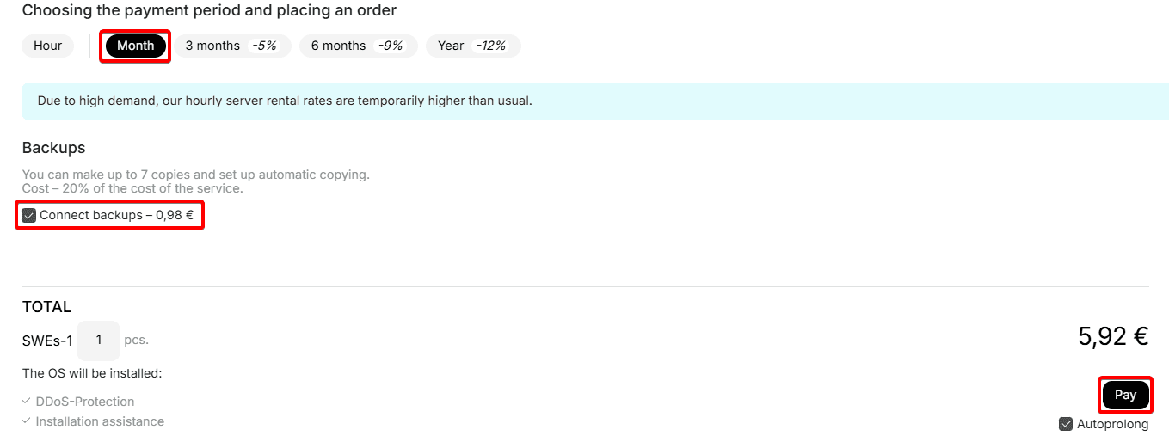Uncheck the Connect backups checkbox

click(x=29, y=215)
